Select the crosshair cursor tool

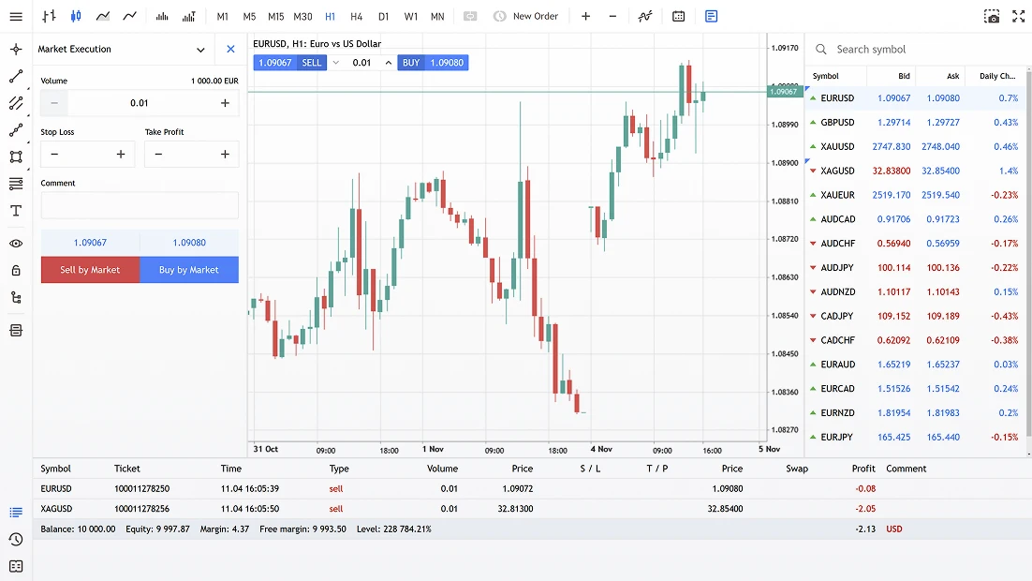tap(16, 50)
